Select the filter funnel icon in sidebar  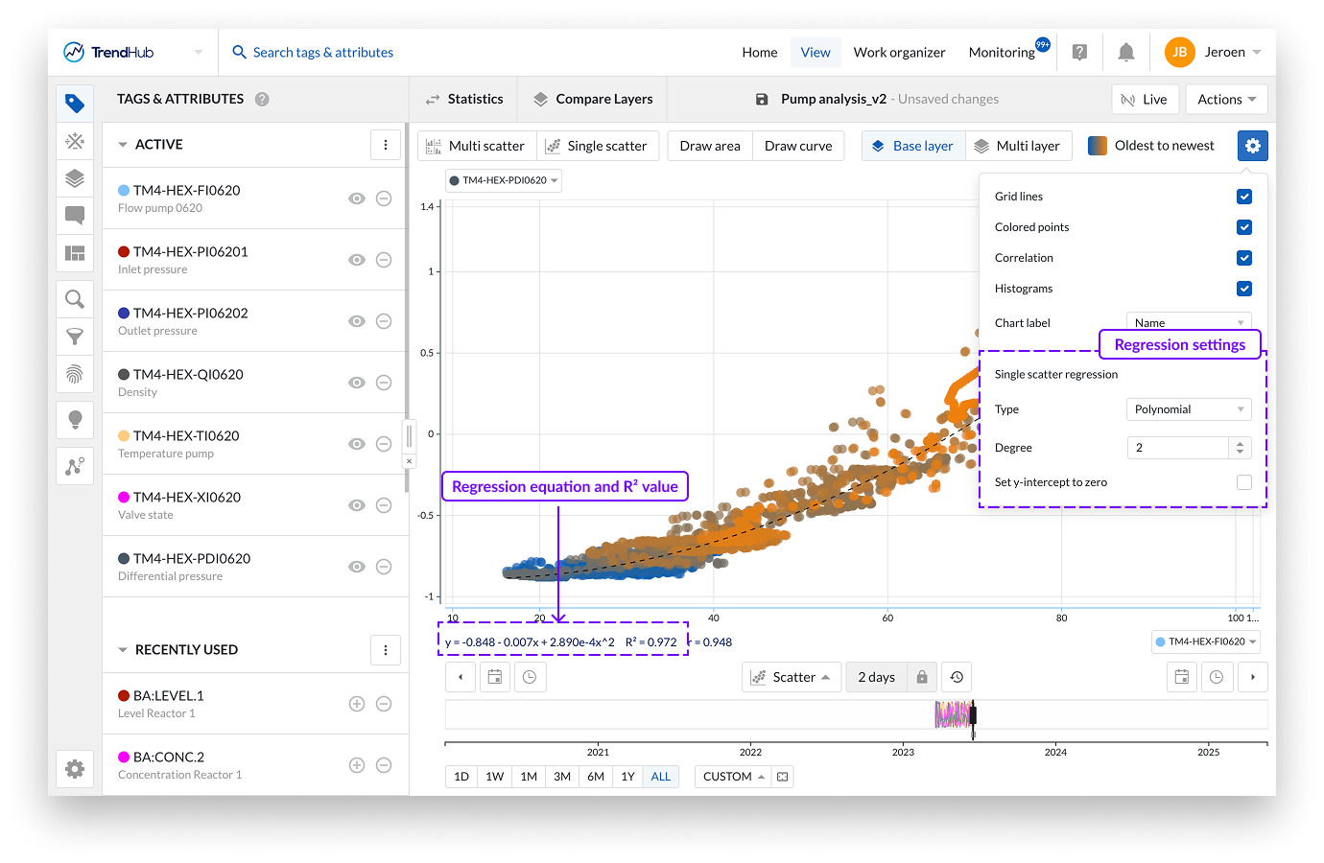(x=75, y=337)
